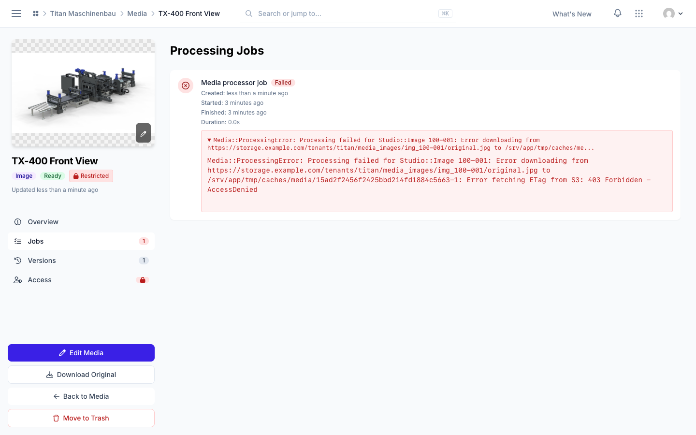696x435 pixels.
Task: Click the Versions count badge
Action: pos(144,261)
